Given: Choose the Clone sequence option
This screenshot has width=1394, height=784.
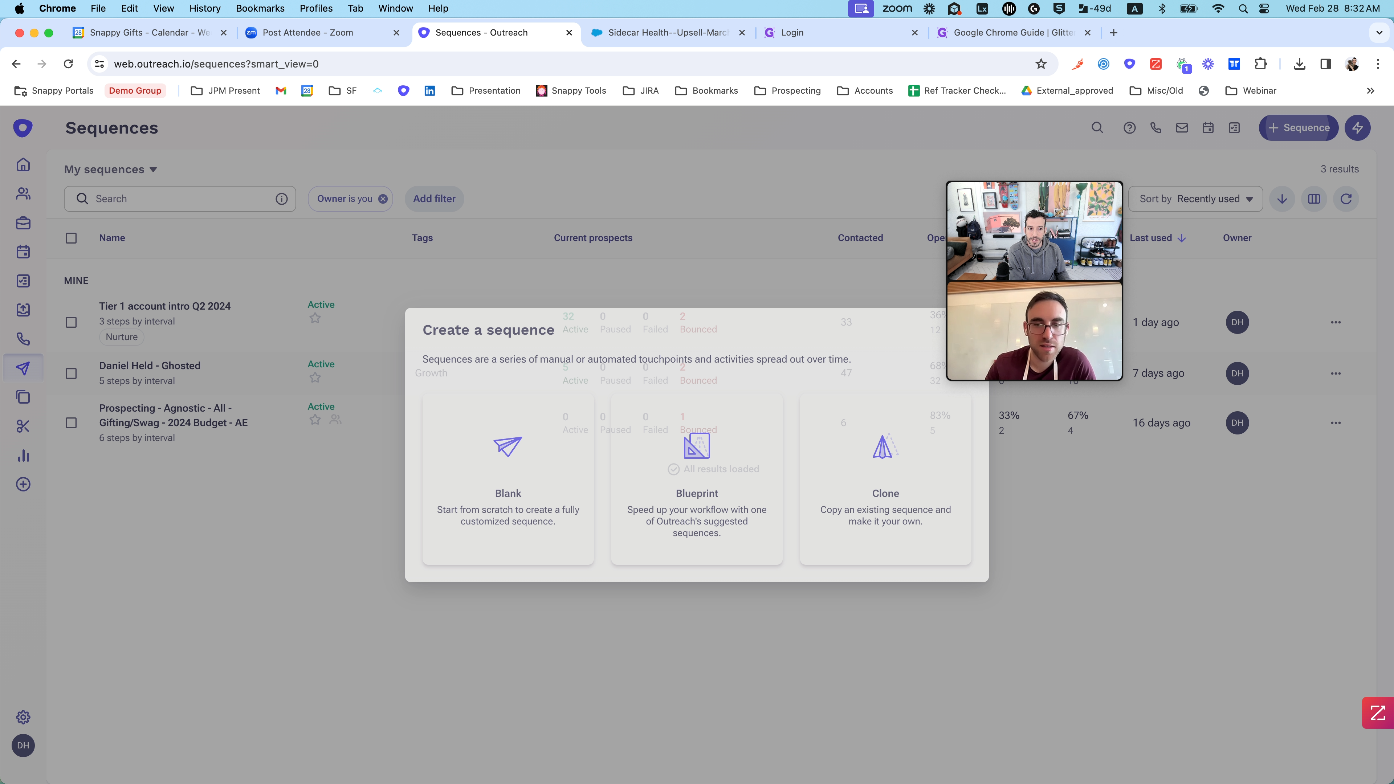Looking at the screenshot, I should pos(885,479).
